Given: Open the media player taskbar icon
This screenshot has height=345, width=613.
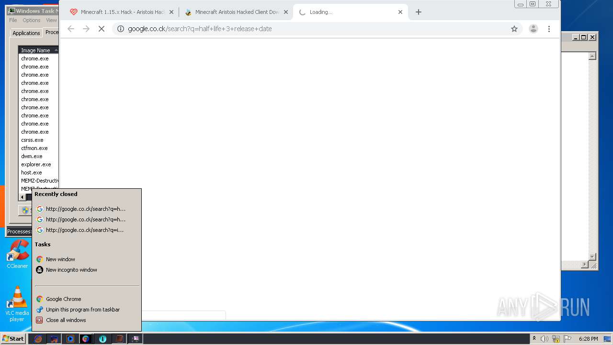Looking at the screenshot, I should pos(70,339).
